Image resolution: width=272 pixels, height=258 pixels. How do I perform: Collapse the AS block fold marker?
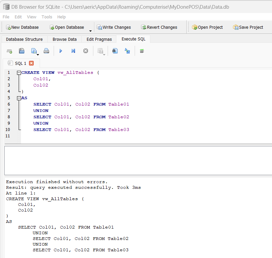click(x=19, y=98)
